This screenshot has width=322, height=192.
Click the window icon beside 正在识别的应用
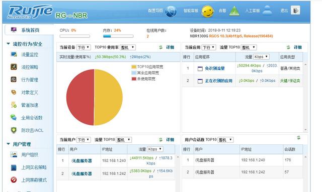click(200, 81)
